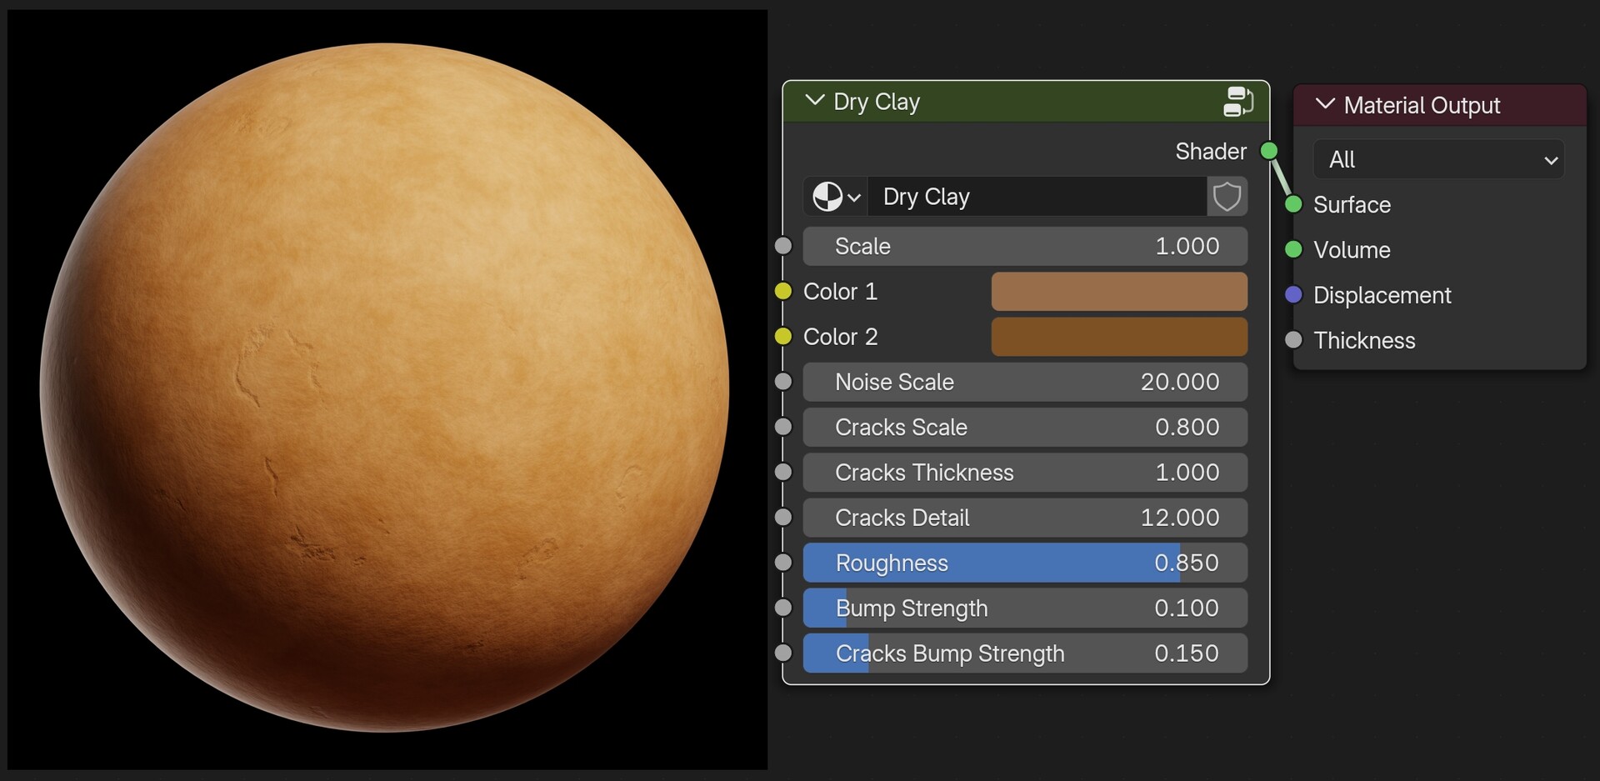Viewport: 1600px width, 781px height.
Task: Click the Cracks Detail value field
Action: [x=1024, y=518]
